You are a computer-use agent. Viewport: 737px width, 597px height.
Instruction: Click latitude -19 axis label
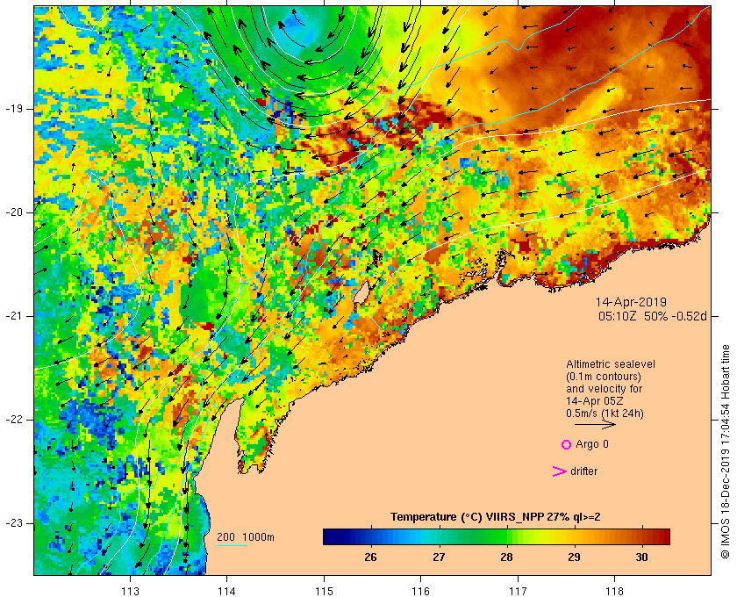[14, 109]
